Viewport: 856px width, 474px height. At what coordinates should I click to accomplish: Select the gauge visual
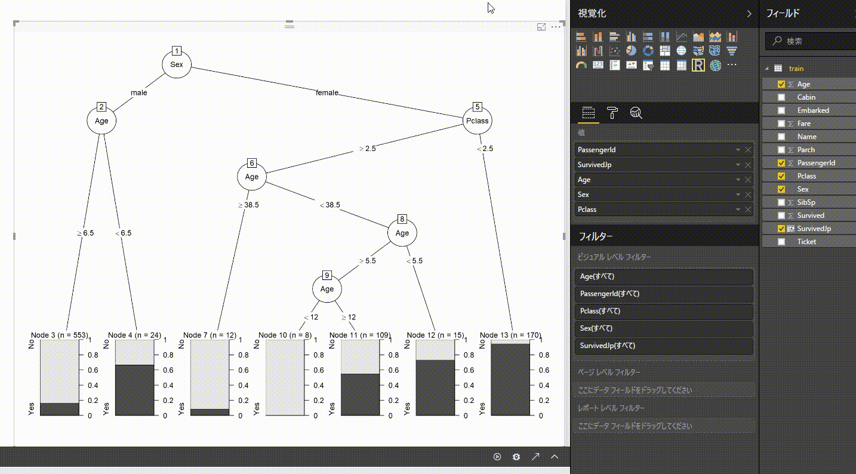tap(581, 65)
